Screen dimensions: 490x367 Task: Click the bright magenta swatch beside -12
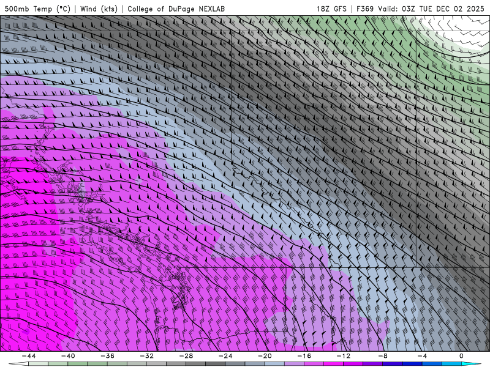pos(333,364)
